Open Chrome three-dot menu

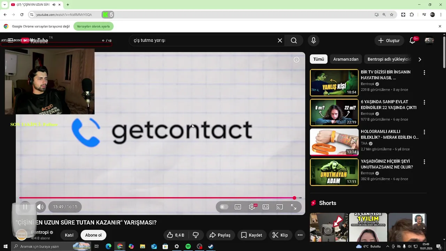[440, 15]
